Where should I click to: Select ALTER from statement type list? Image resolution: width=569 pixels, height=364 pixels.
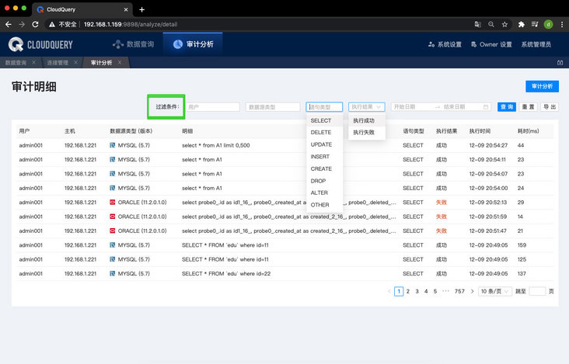pos(324,192)
